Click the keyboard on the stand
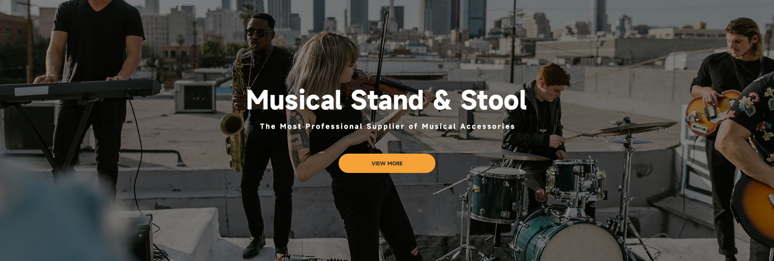Viewport: 774px width, 261px height. 80,89
